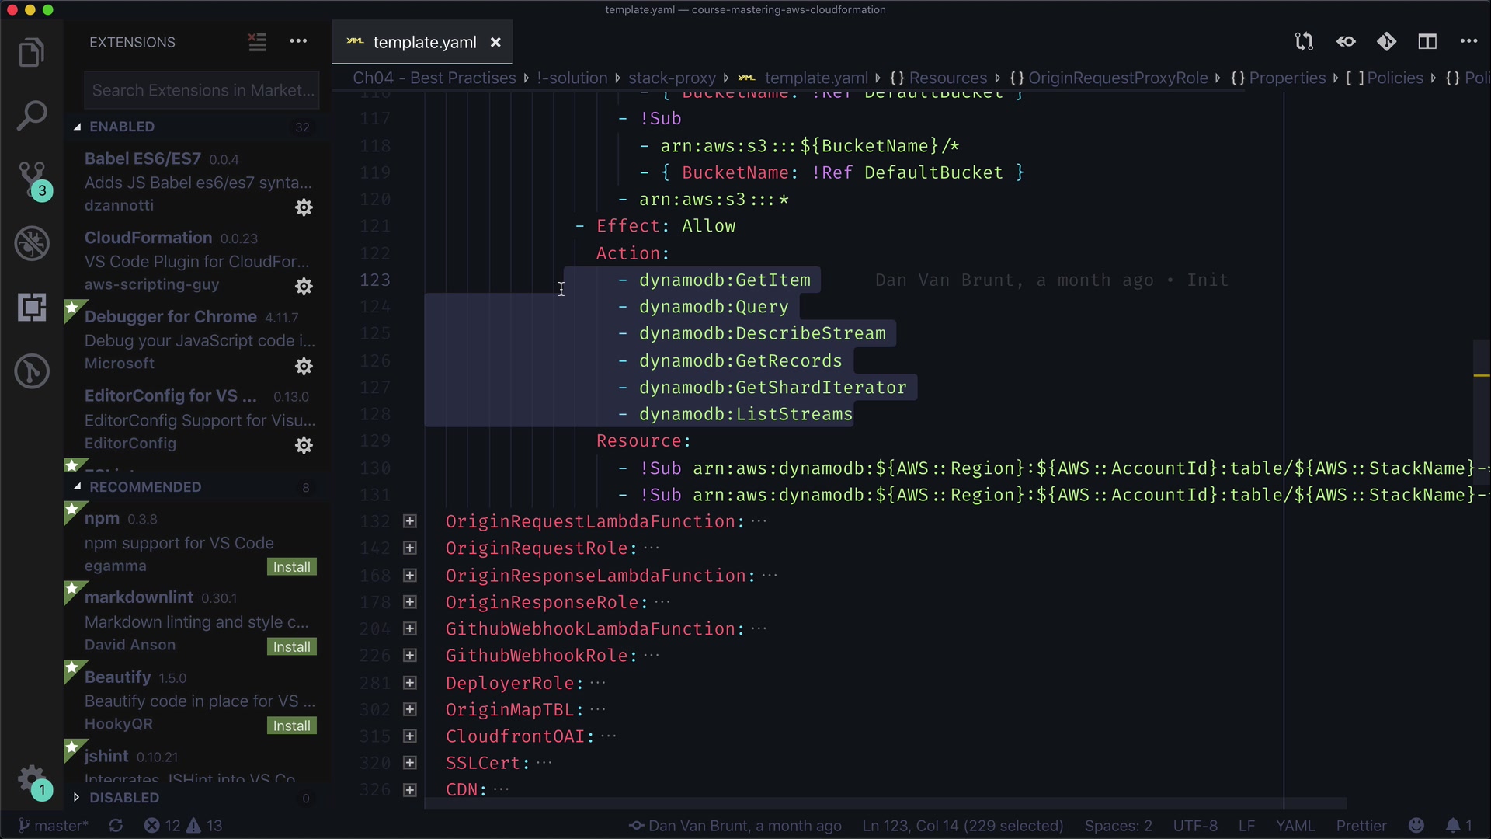Click Resources in the breadcrumb path

pyautogui.click(x=947, y=78)
